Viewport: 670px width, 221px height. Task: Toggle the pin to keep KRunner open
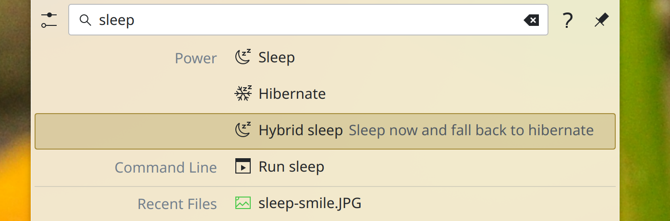601,20
